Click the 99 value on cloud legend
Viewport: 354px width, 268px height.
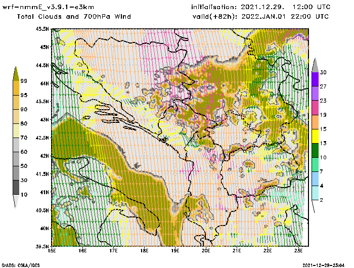click(24, 81)
